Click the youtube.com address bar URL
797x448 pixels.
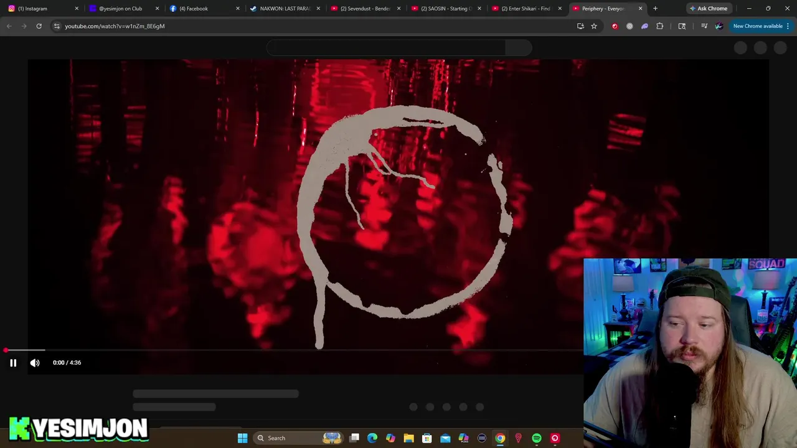(x=115, y=26)
